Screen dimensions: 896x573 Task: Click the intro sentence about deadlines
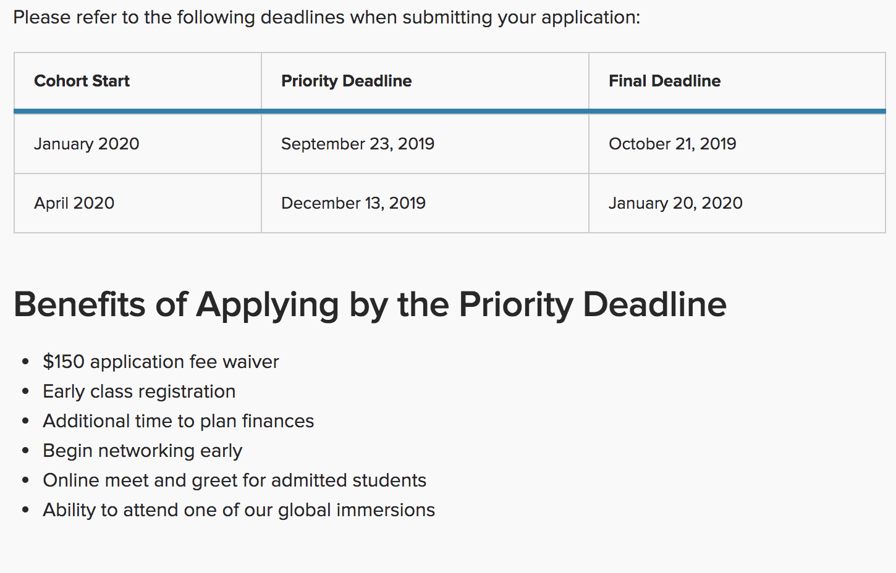(327, 17)
